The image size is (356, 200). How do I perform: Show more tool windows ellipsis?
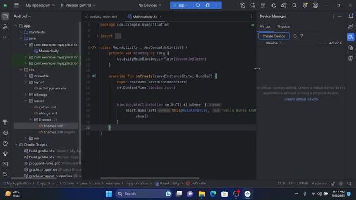[x=5, y=37]
